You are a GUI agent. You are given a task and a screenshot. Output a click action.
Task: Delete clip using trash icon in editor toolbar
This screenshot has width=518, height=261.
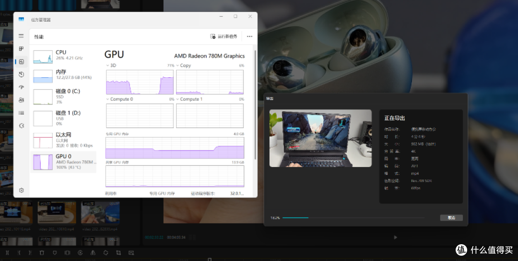point(42,253)
